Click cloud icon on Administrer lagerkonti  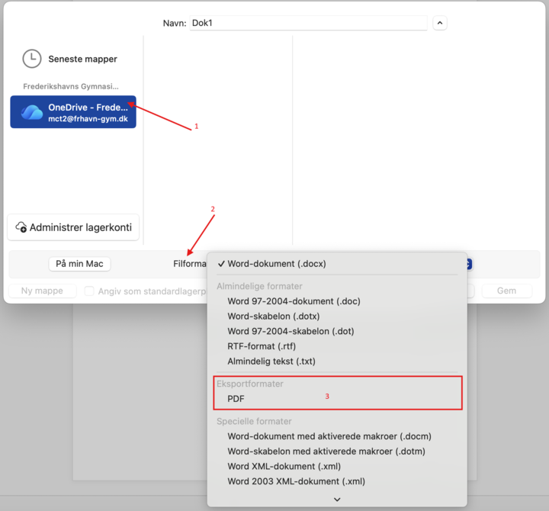pyautogui.click(x=21, y=227)
